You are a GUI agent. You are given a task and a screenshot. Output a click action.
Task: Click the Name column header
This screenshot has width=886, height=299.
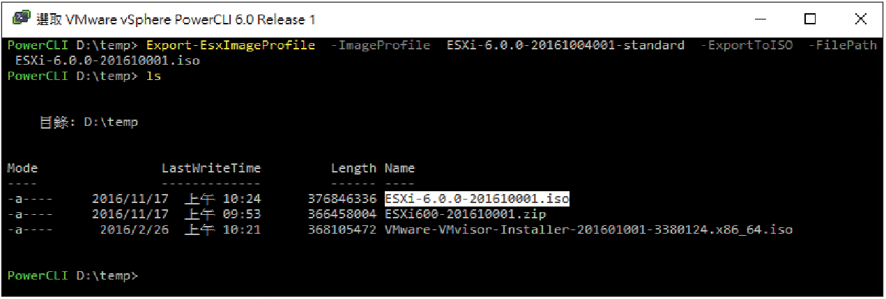click(x=399, y=168)
